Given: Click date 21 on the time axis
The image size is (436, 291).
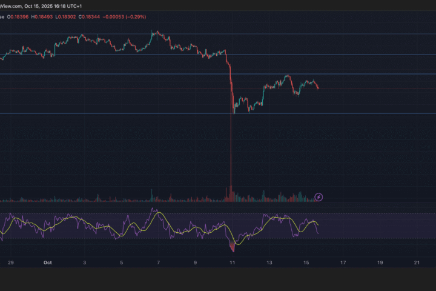Looking at the screenshot, I should coord(417,263).
